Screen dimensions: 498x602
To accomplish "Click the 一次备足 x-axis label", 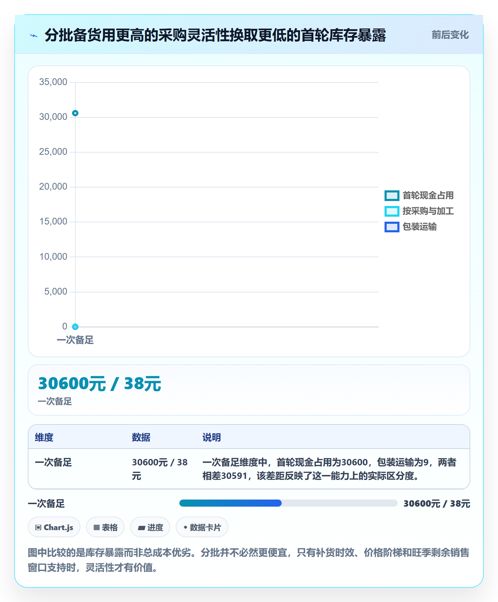I will click(75, 340).
